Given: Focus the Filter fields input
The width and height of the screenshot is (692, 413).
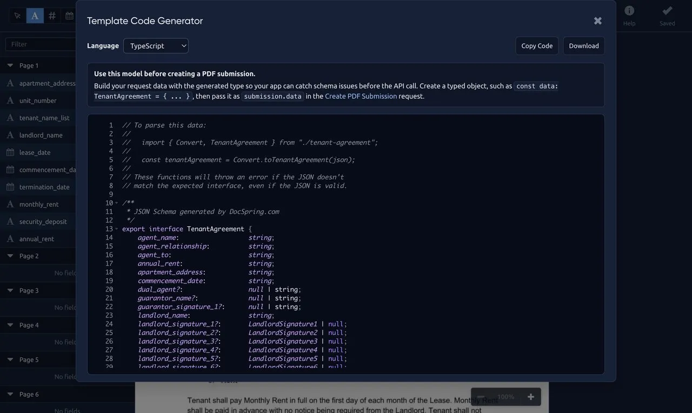Looking at the screenshot, I should (41, 44).
